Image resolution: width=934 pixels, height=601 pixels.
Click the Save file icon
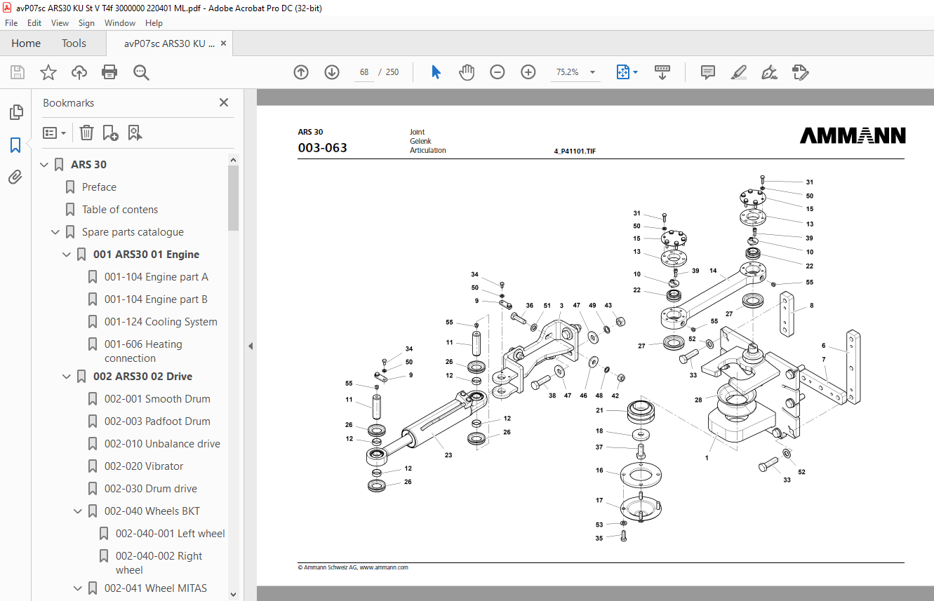(18, 72)
